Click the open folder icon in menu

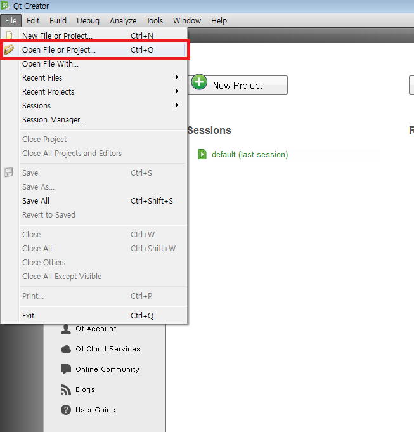(x=9, y=49)
